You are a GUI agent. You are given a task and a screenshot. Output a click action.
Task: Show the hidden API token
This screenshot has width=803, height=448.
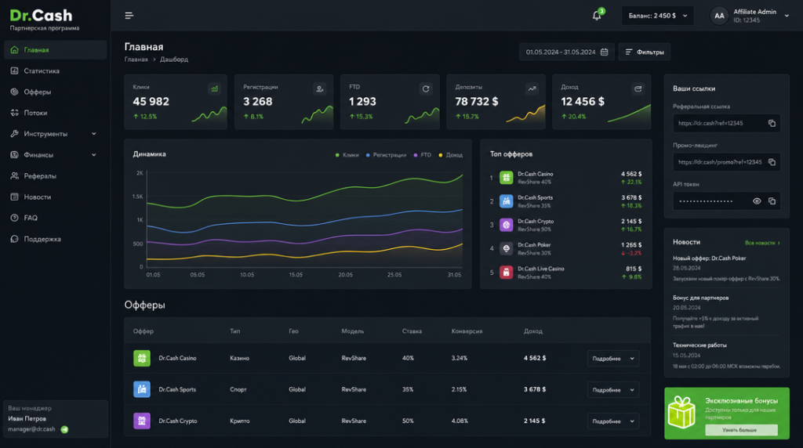point(757,201)
